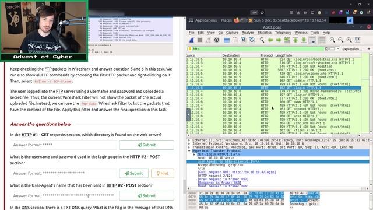Select the GET /login/welcome.php packet row
Viewport: 373px width, 210px height.
click(274, 73)
